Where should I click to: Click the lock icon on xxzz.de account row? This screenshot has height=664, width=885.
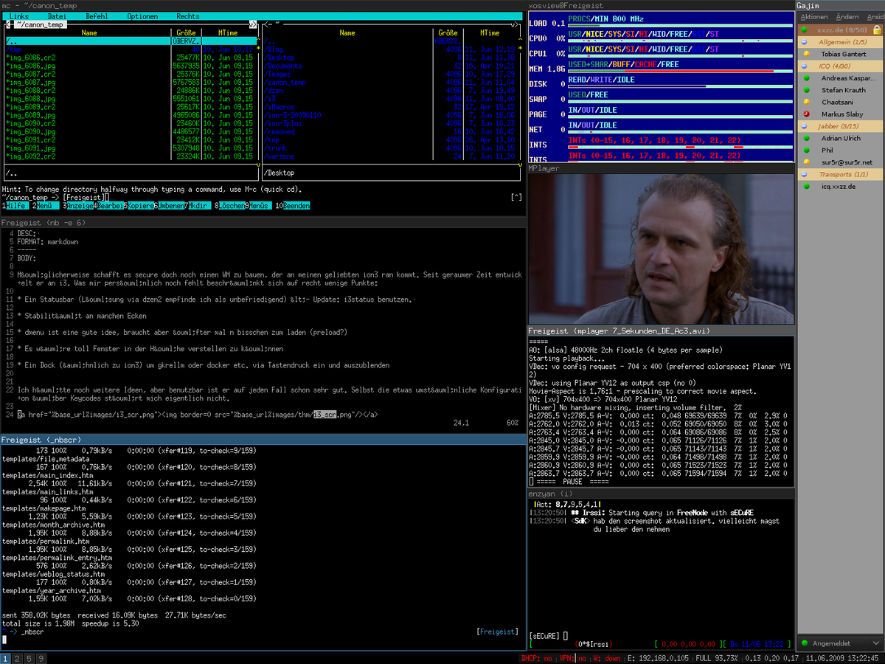coord(877,30)
